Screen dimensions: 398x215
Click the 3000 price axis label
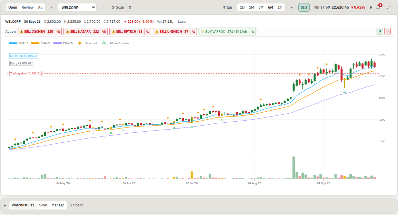pos(382,54)
